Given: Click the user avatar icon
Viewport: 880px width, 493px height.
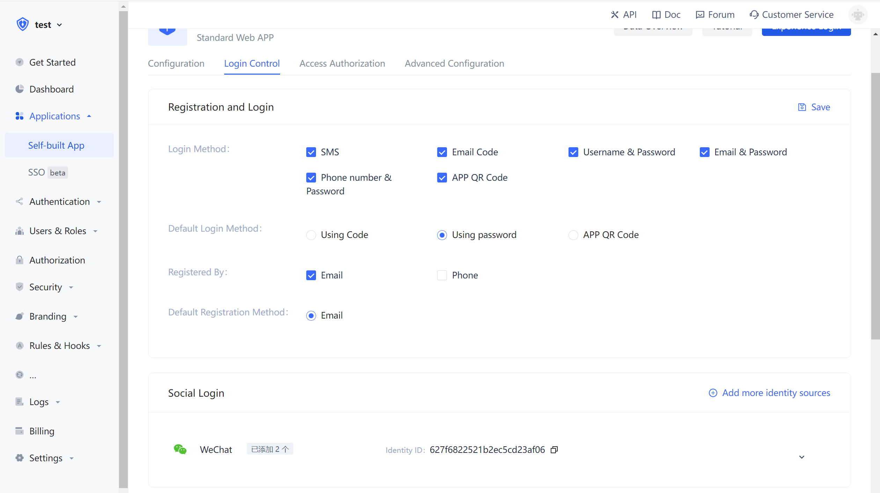Looking at the screenshot, I should 858,15.
